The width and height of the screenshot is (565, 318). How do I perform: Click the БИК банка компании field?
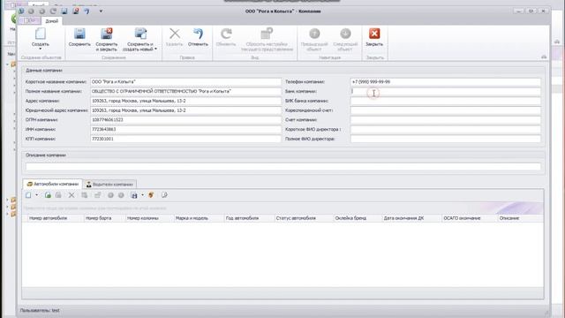coord(445,101)
